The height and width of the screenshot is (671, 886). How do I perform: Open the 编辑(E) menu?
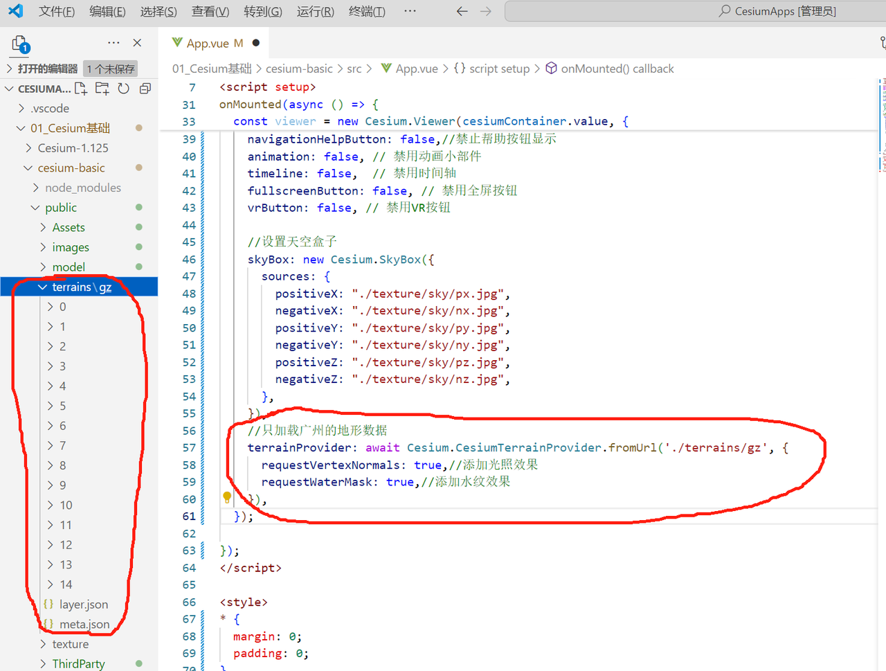[x=107, y=11]
